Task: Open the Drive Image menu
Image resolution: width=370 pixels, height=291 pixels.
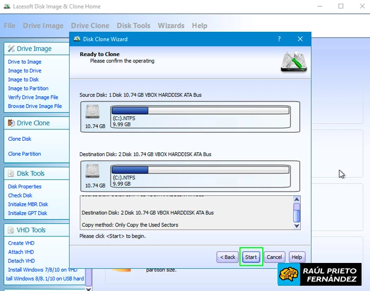Action: pos(43,25)
